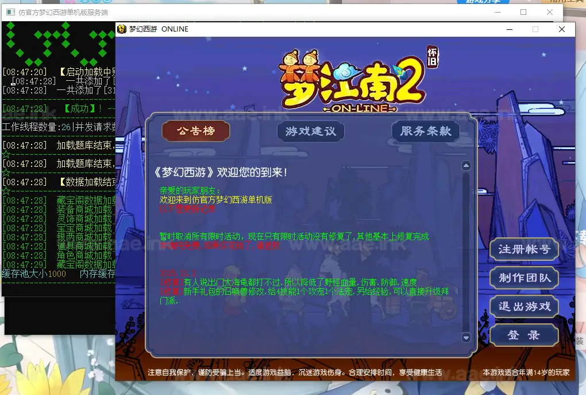Image resolution: width=586 pixels, height=395 pixels.
Task: Open the 制作团队 credits button
Action: click(524, 278)
